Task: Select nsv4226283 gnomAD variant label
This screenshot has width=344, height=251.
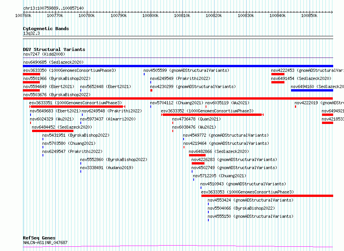Action: pos(234,159)
